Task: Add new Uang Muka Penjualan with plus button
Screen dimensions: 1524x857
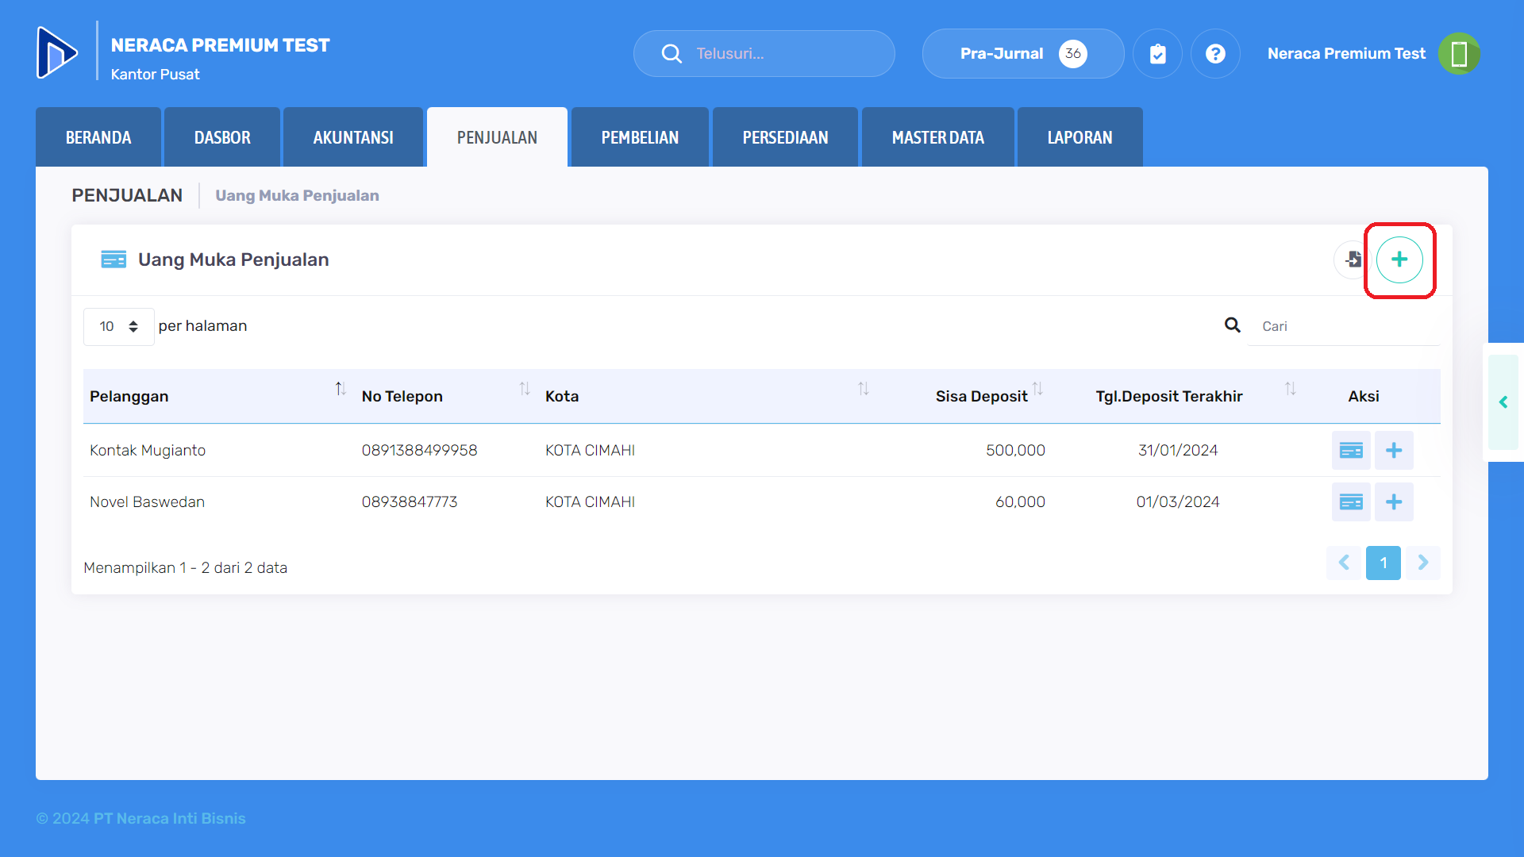Action: 1399,259
